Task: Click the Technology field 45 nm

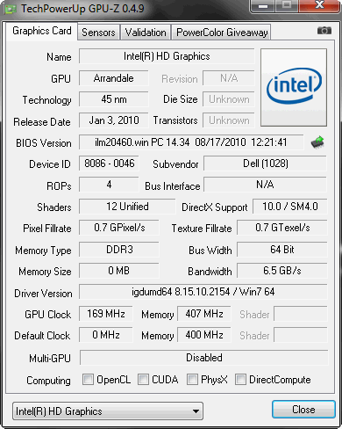Action: pyautogui.click(x=114, y=99)
